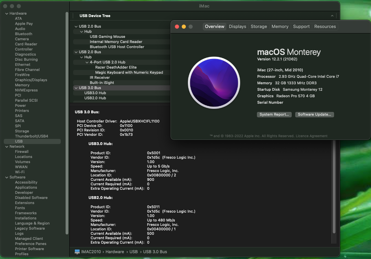Select Wi-Fi under Network
Viewport: 371px width, 259px height.
(x=20, y=172)
